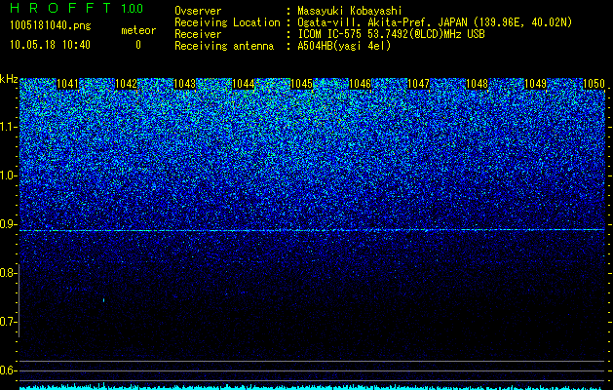Click the 1042 time marker
The image size is (613, 390).
click(x=127, y=84)
